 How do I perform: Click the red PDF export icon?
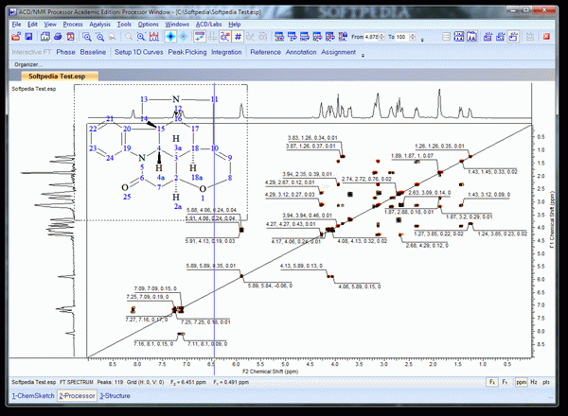pos(70,37)
